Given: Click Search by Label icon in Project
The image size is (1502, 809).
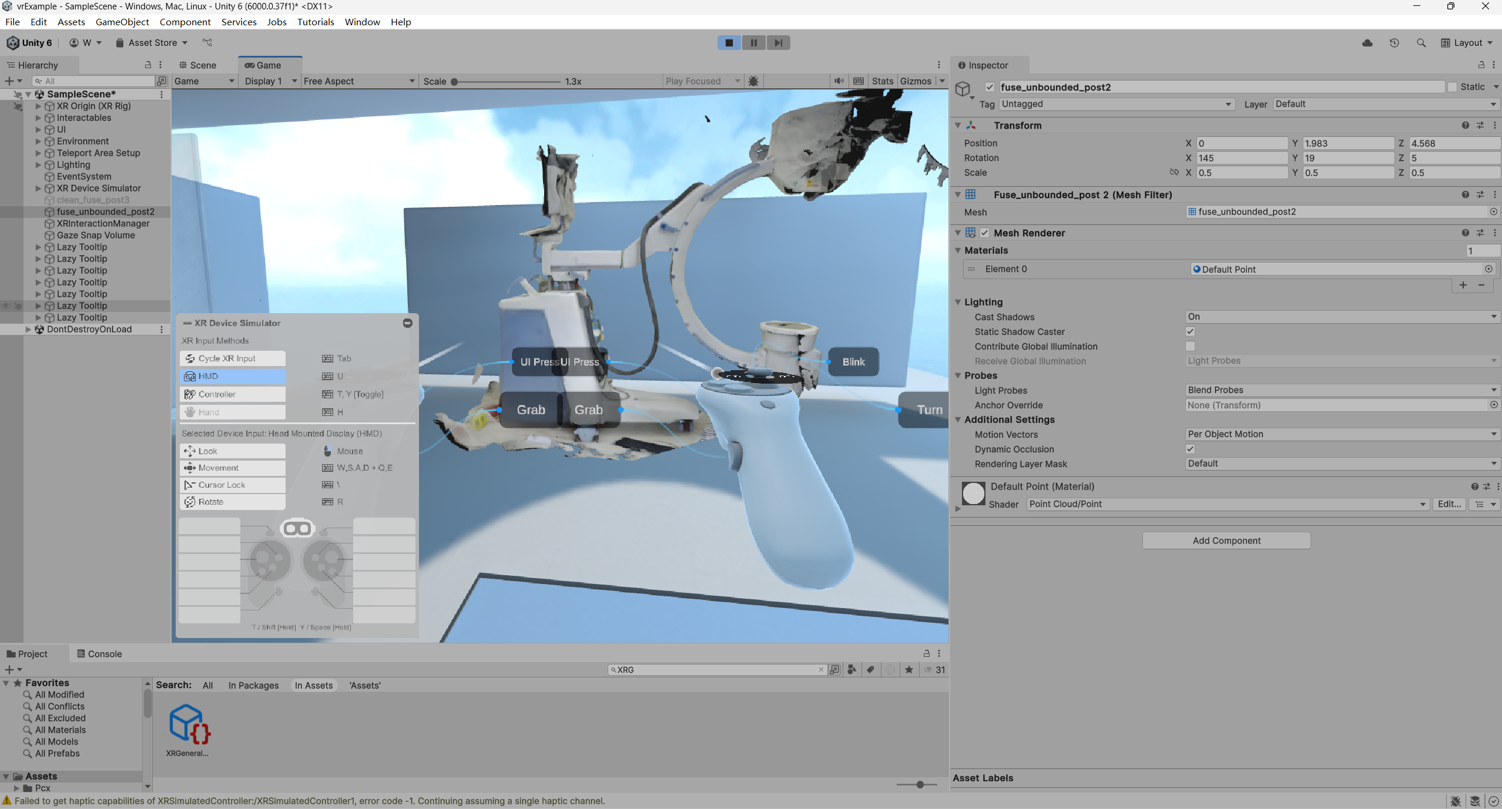Looking at the screenshot, I should (x=870, y=670).
